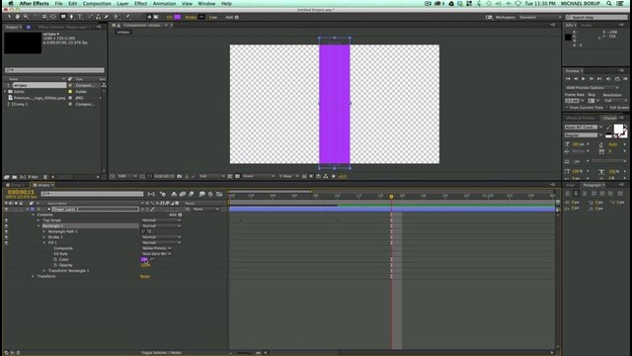Screen dimensions: 632x356
Task: Click toolbar Stroke color swatch
Action: (201, 17)
